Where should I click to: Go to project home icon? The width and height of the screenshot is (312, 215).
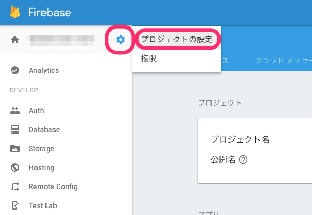point(15,40)
